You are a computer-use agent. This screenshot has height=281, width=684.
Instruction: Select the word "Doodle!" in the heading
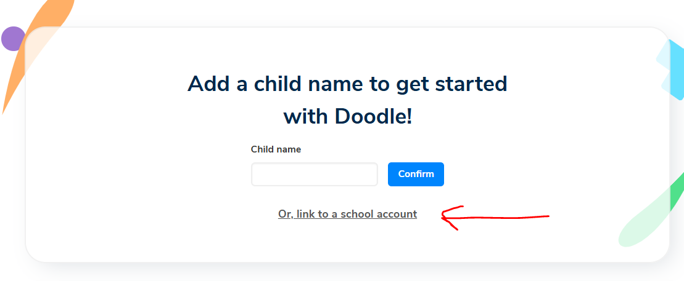373,116
